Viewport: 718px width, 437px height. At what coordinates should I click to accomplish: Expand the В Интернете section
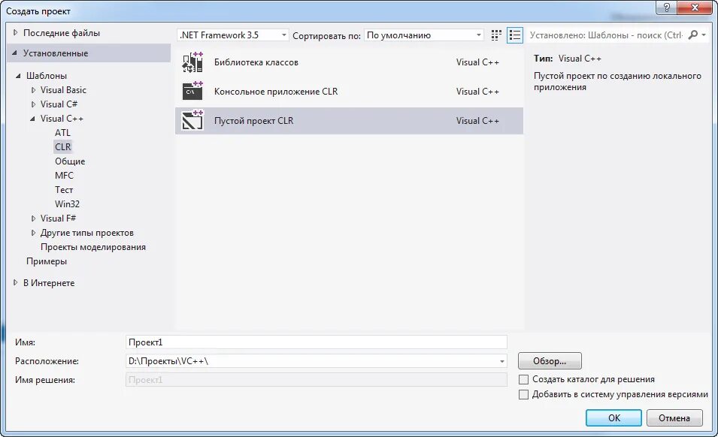(15, 283)
